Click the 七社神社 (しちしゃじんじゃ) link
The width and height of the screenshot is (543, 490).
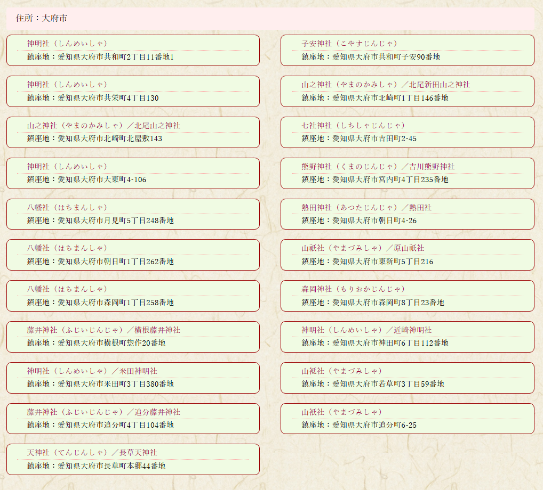(x=353, y=126)
